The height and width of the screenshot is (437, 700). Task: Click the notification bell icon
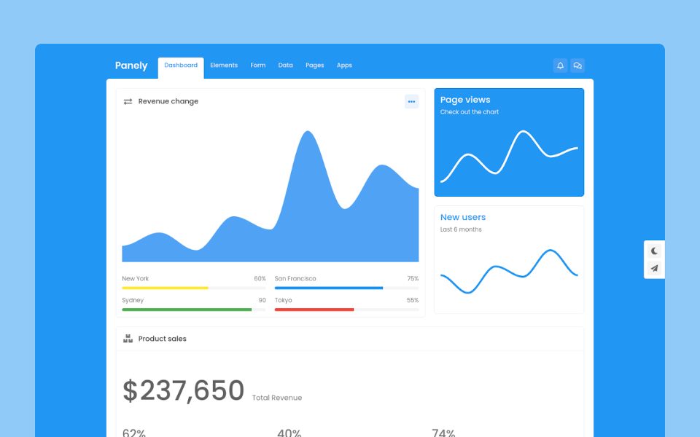[x=560, y=66]
